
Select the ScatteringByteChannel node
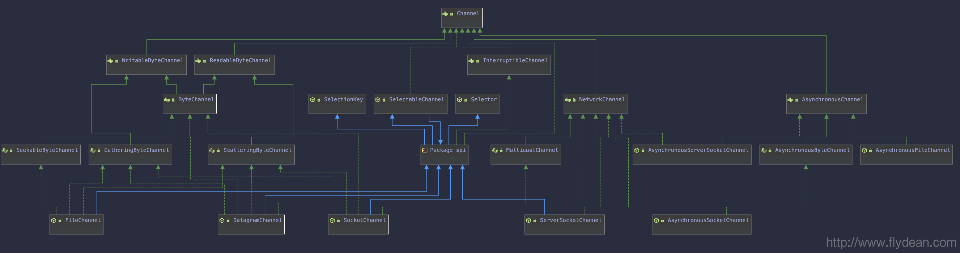coord(251,155)
